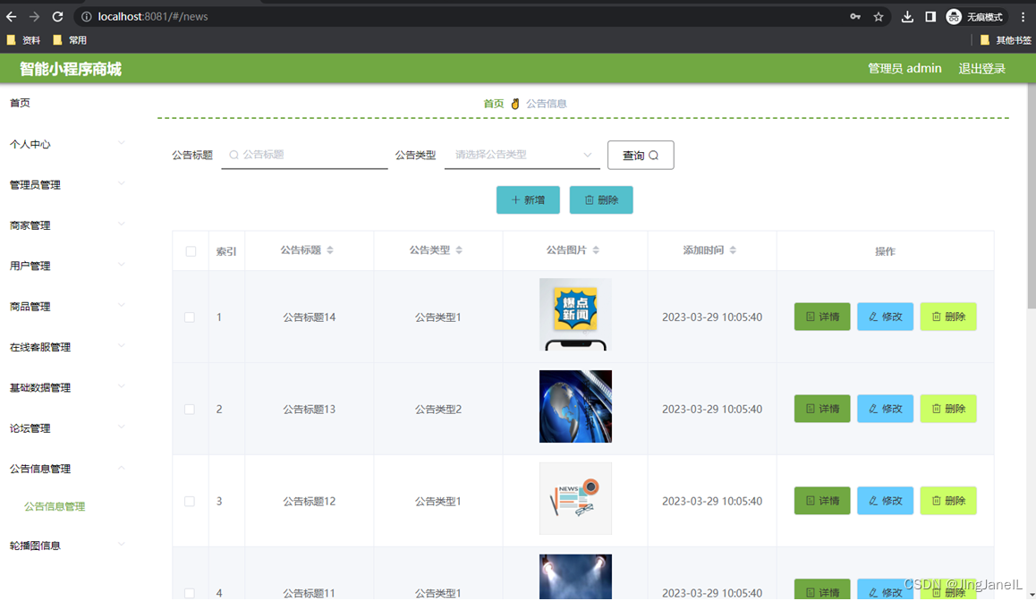Open the 常用 bookmark folder
The width and height of the screenshot is (1036, 601).
pos(70,40)
